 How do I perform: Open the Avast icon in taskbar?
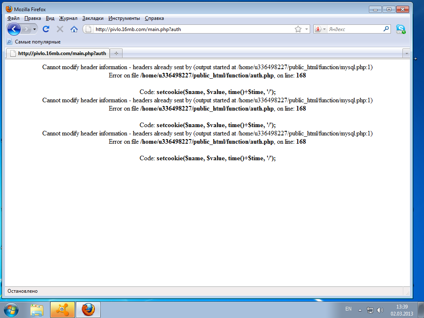(63, 309)
